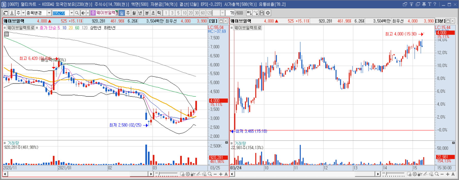Open the stock code 095270 history dropdown

71,13
